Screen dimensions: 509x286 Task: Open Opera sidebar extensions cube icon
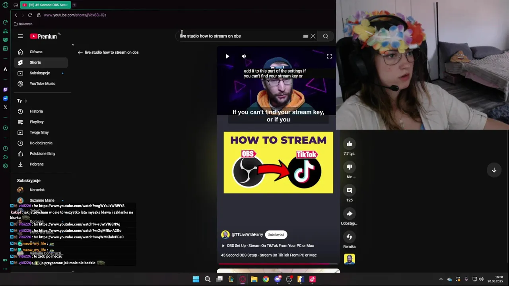click(x=5, y=157)
